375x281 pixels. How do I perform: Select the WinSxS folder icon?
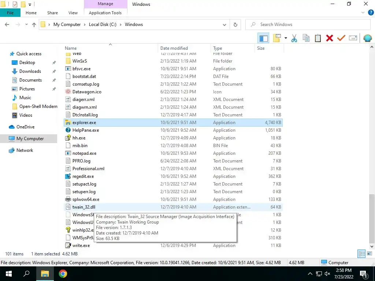[x=68, y=61]
